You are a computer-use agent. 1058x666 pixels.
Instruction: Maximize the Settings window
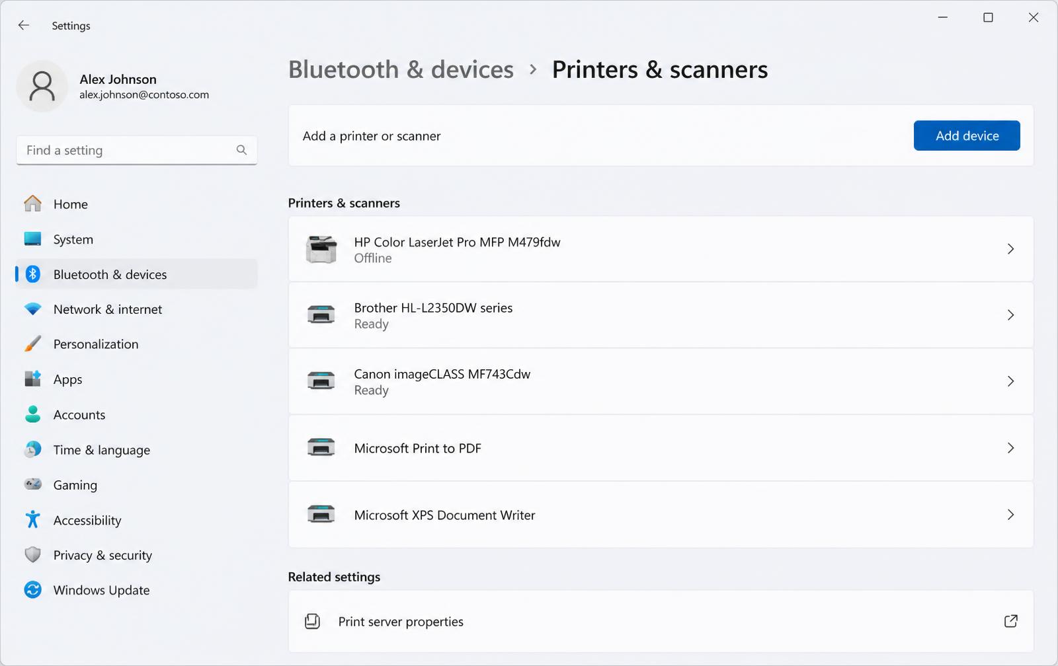pos(988,17)
